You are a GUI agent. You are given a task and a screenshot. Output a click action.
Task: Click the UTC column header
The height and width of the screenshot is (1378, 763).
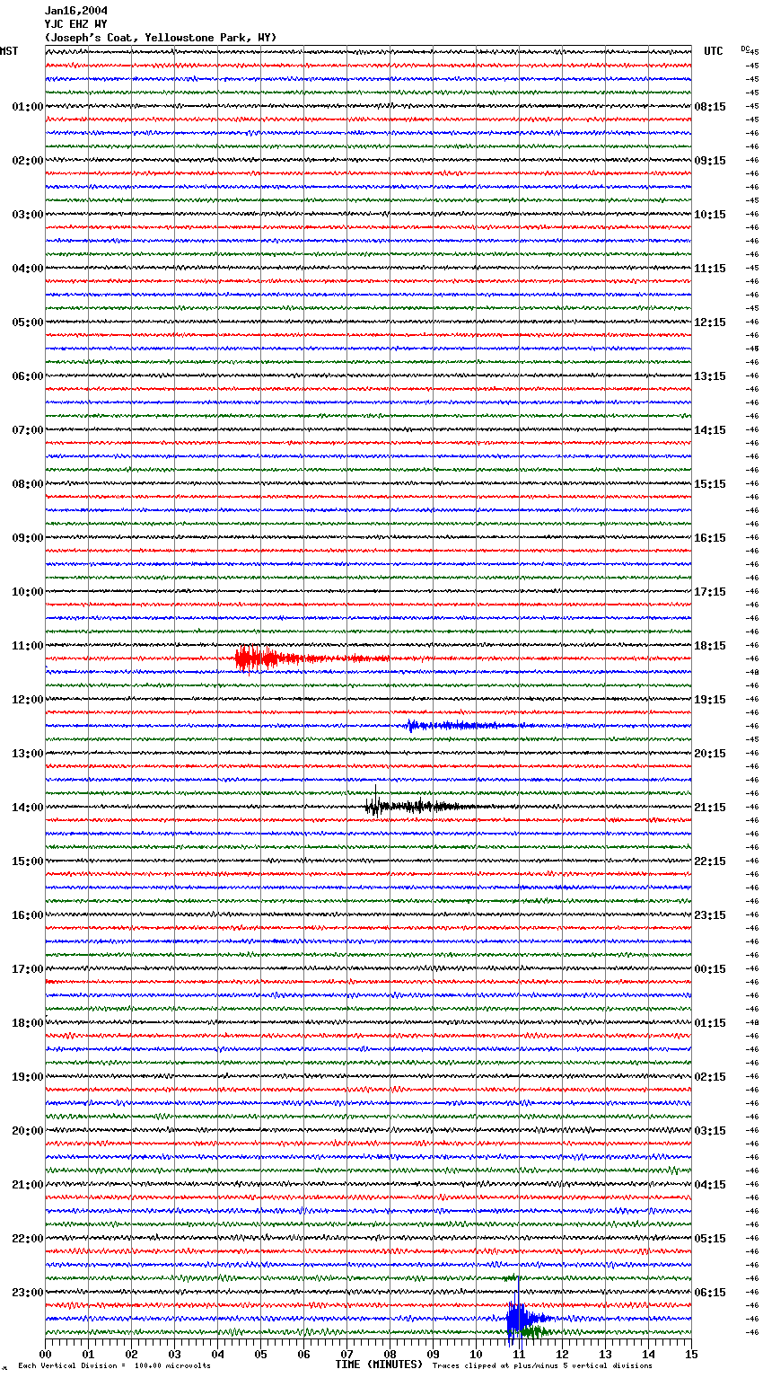714,51
